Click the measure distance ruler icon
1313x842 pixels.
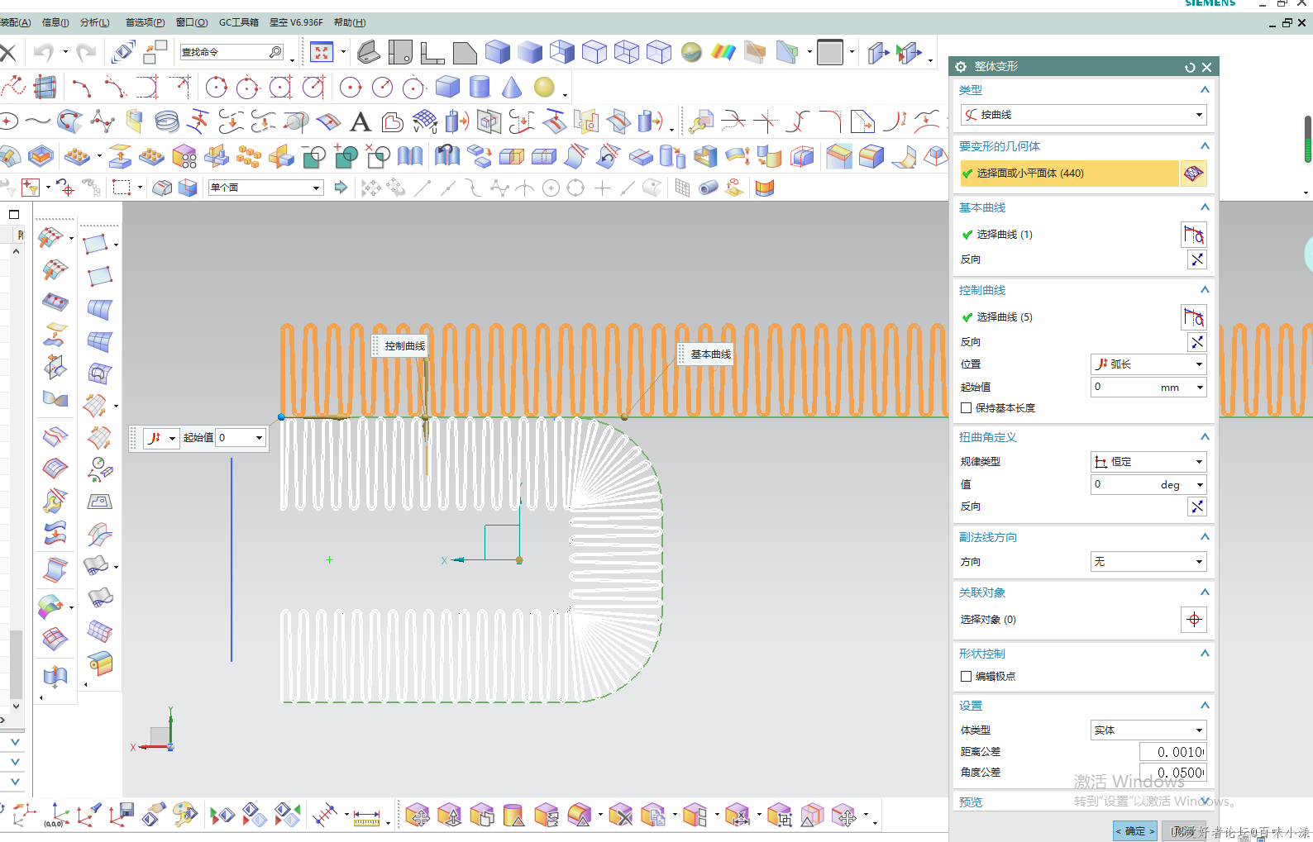click(x=366, y=816)
